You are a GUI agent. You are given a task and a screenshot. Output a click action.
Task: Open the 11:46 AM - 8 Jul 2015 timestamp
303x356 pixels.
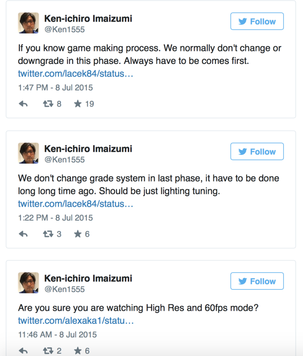(x=57, y=335)
